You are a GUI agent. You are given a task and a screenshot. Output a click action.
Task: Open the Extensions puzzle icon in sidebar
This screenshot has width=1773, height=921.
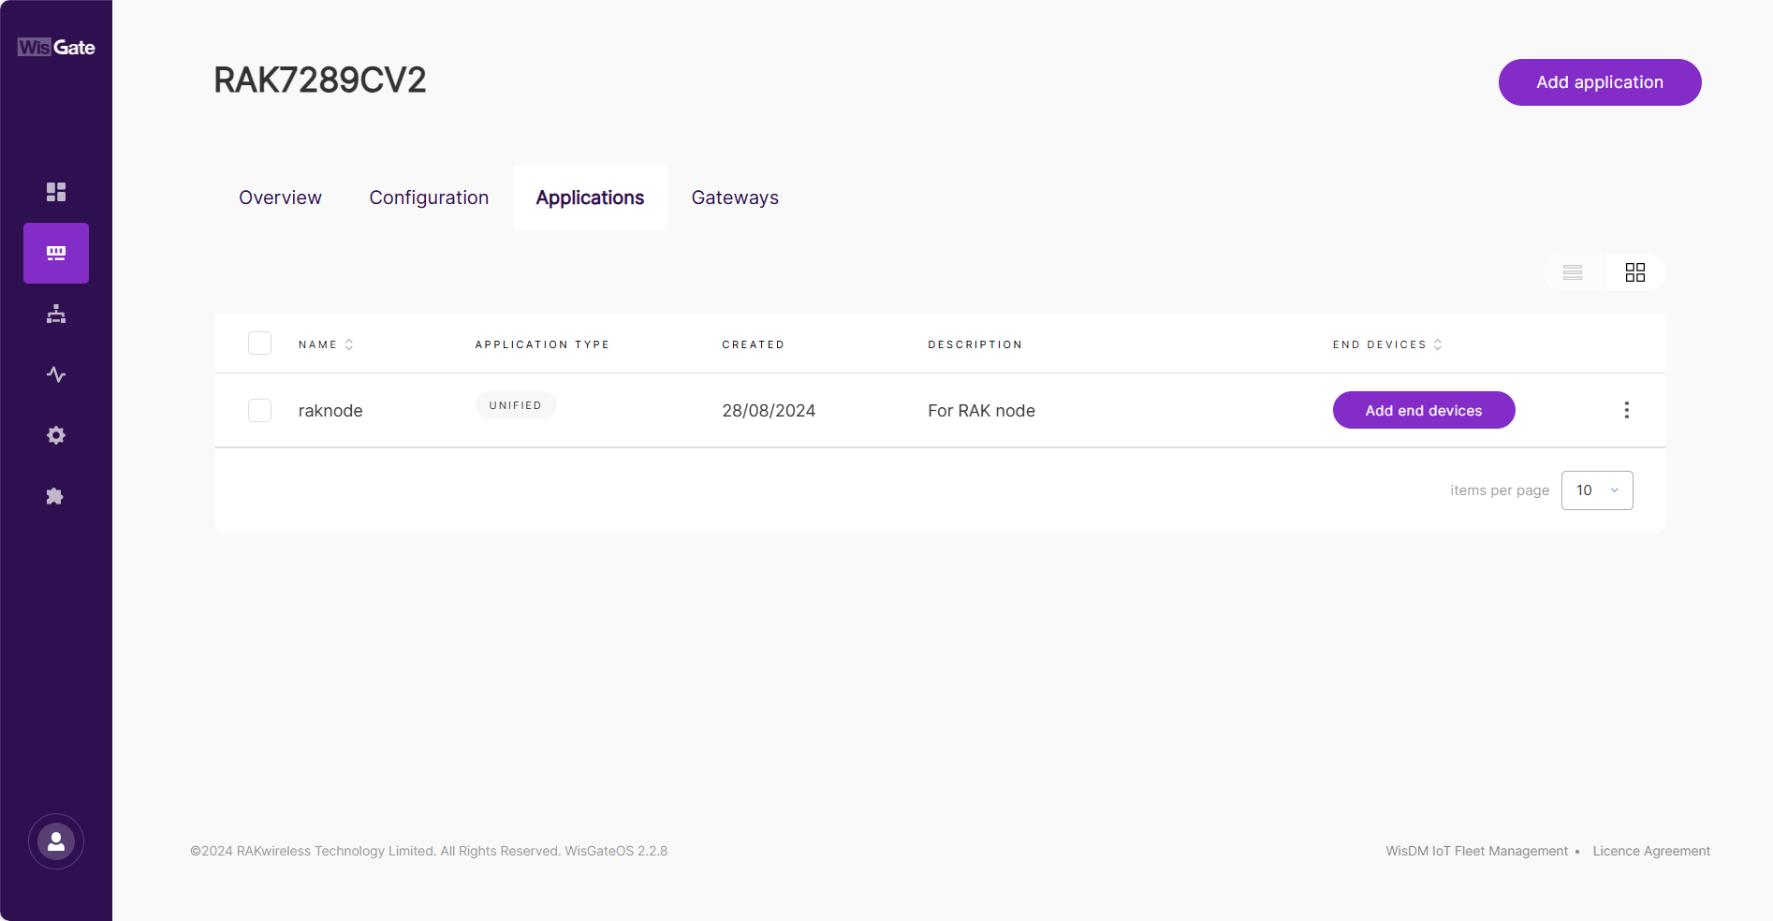pyautogui.click(x=56, y=496)
